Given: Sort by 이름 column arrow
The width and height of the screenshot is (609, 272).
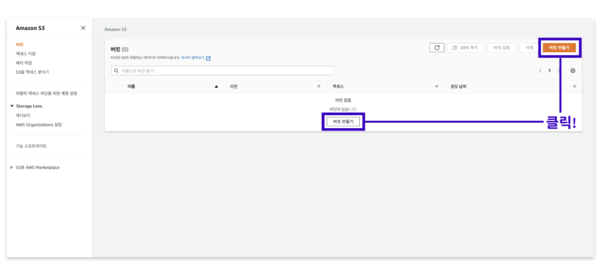Looking at the screenshot, I should tap(216, 87).
